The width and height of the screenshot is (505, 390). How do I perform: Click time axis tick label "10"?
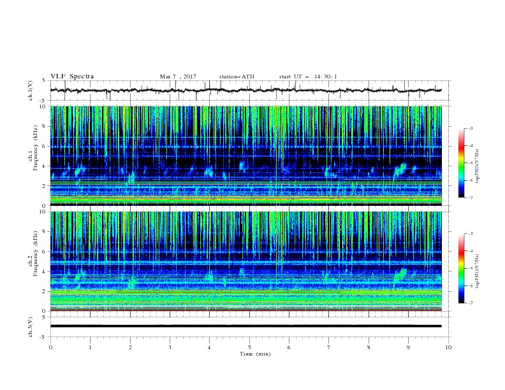(x=448, y=347)
